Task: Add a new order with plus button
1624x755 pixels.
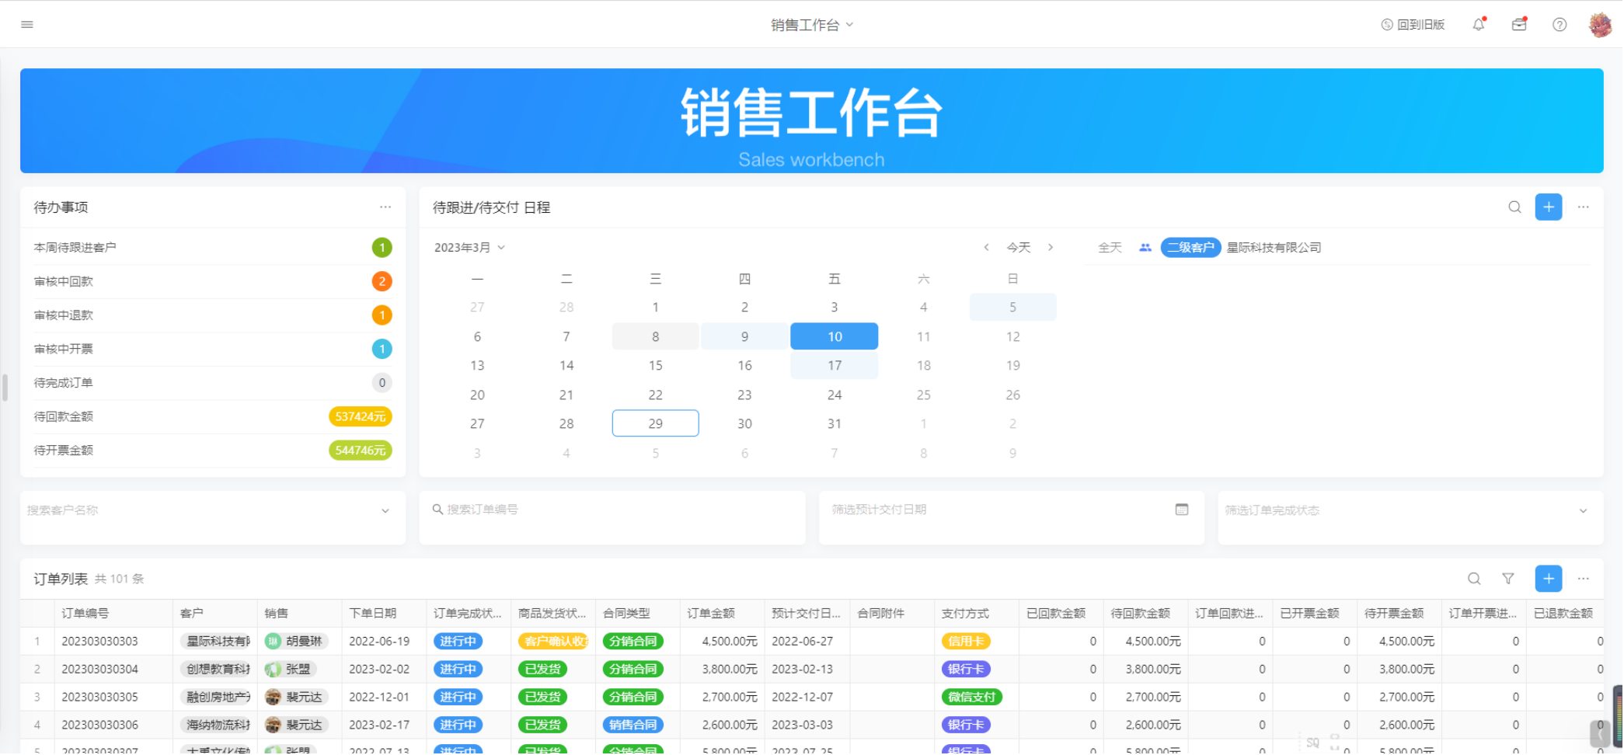Action: [x=1548, y=579]
